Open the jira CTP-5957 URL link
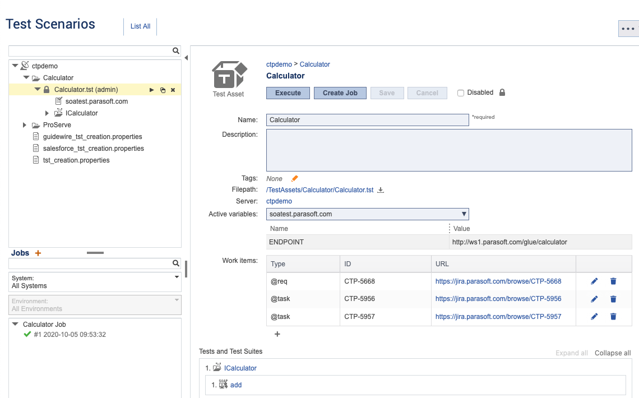Screen dimensions: 639x398 (498, 317)
